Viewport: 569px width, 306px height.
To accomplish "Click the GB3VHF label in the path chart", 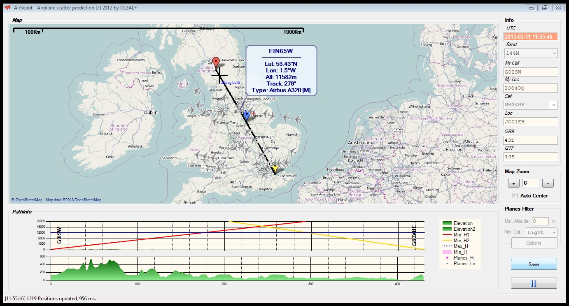I will (414, 235).
